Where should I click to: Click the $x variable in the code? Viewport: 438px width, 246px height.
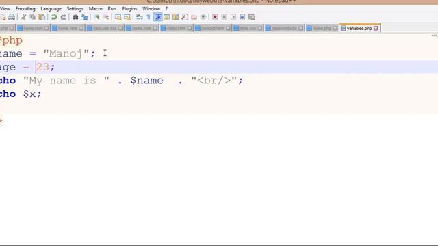29,94
